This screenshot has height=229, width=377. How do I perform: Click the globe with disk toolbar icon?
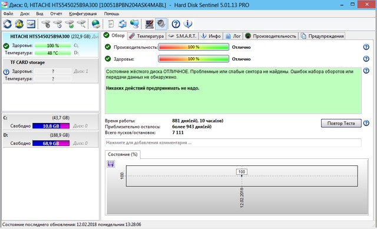(96, 24)
